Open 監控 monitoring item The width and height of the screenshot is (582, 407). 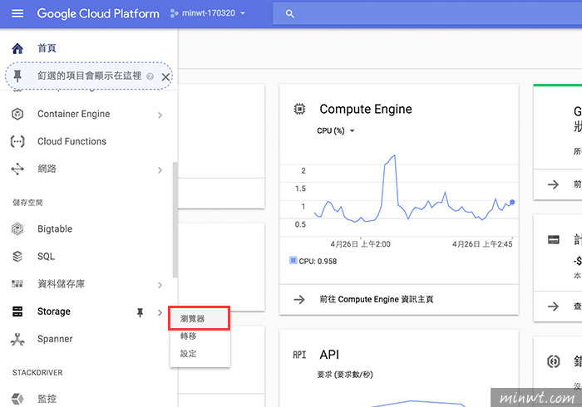(47, 399)
